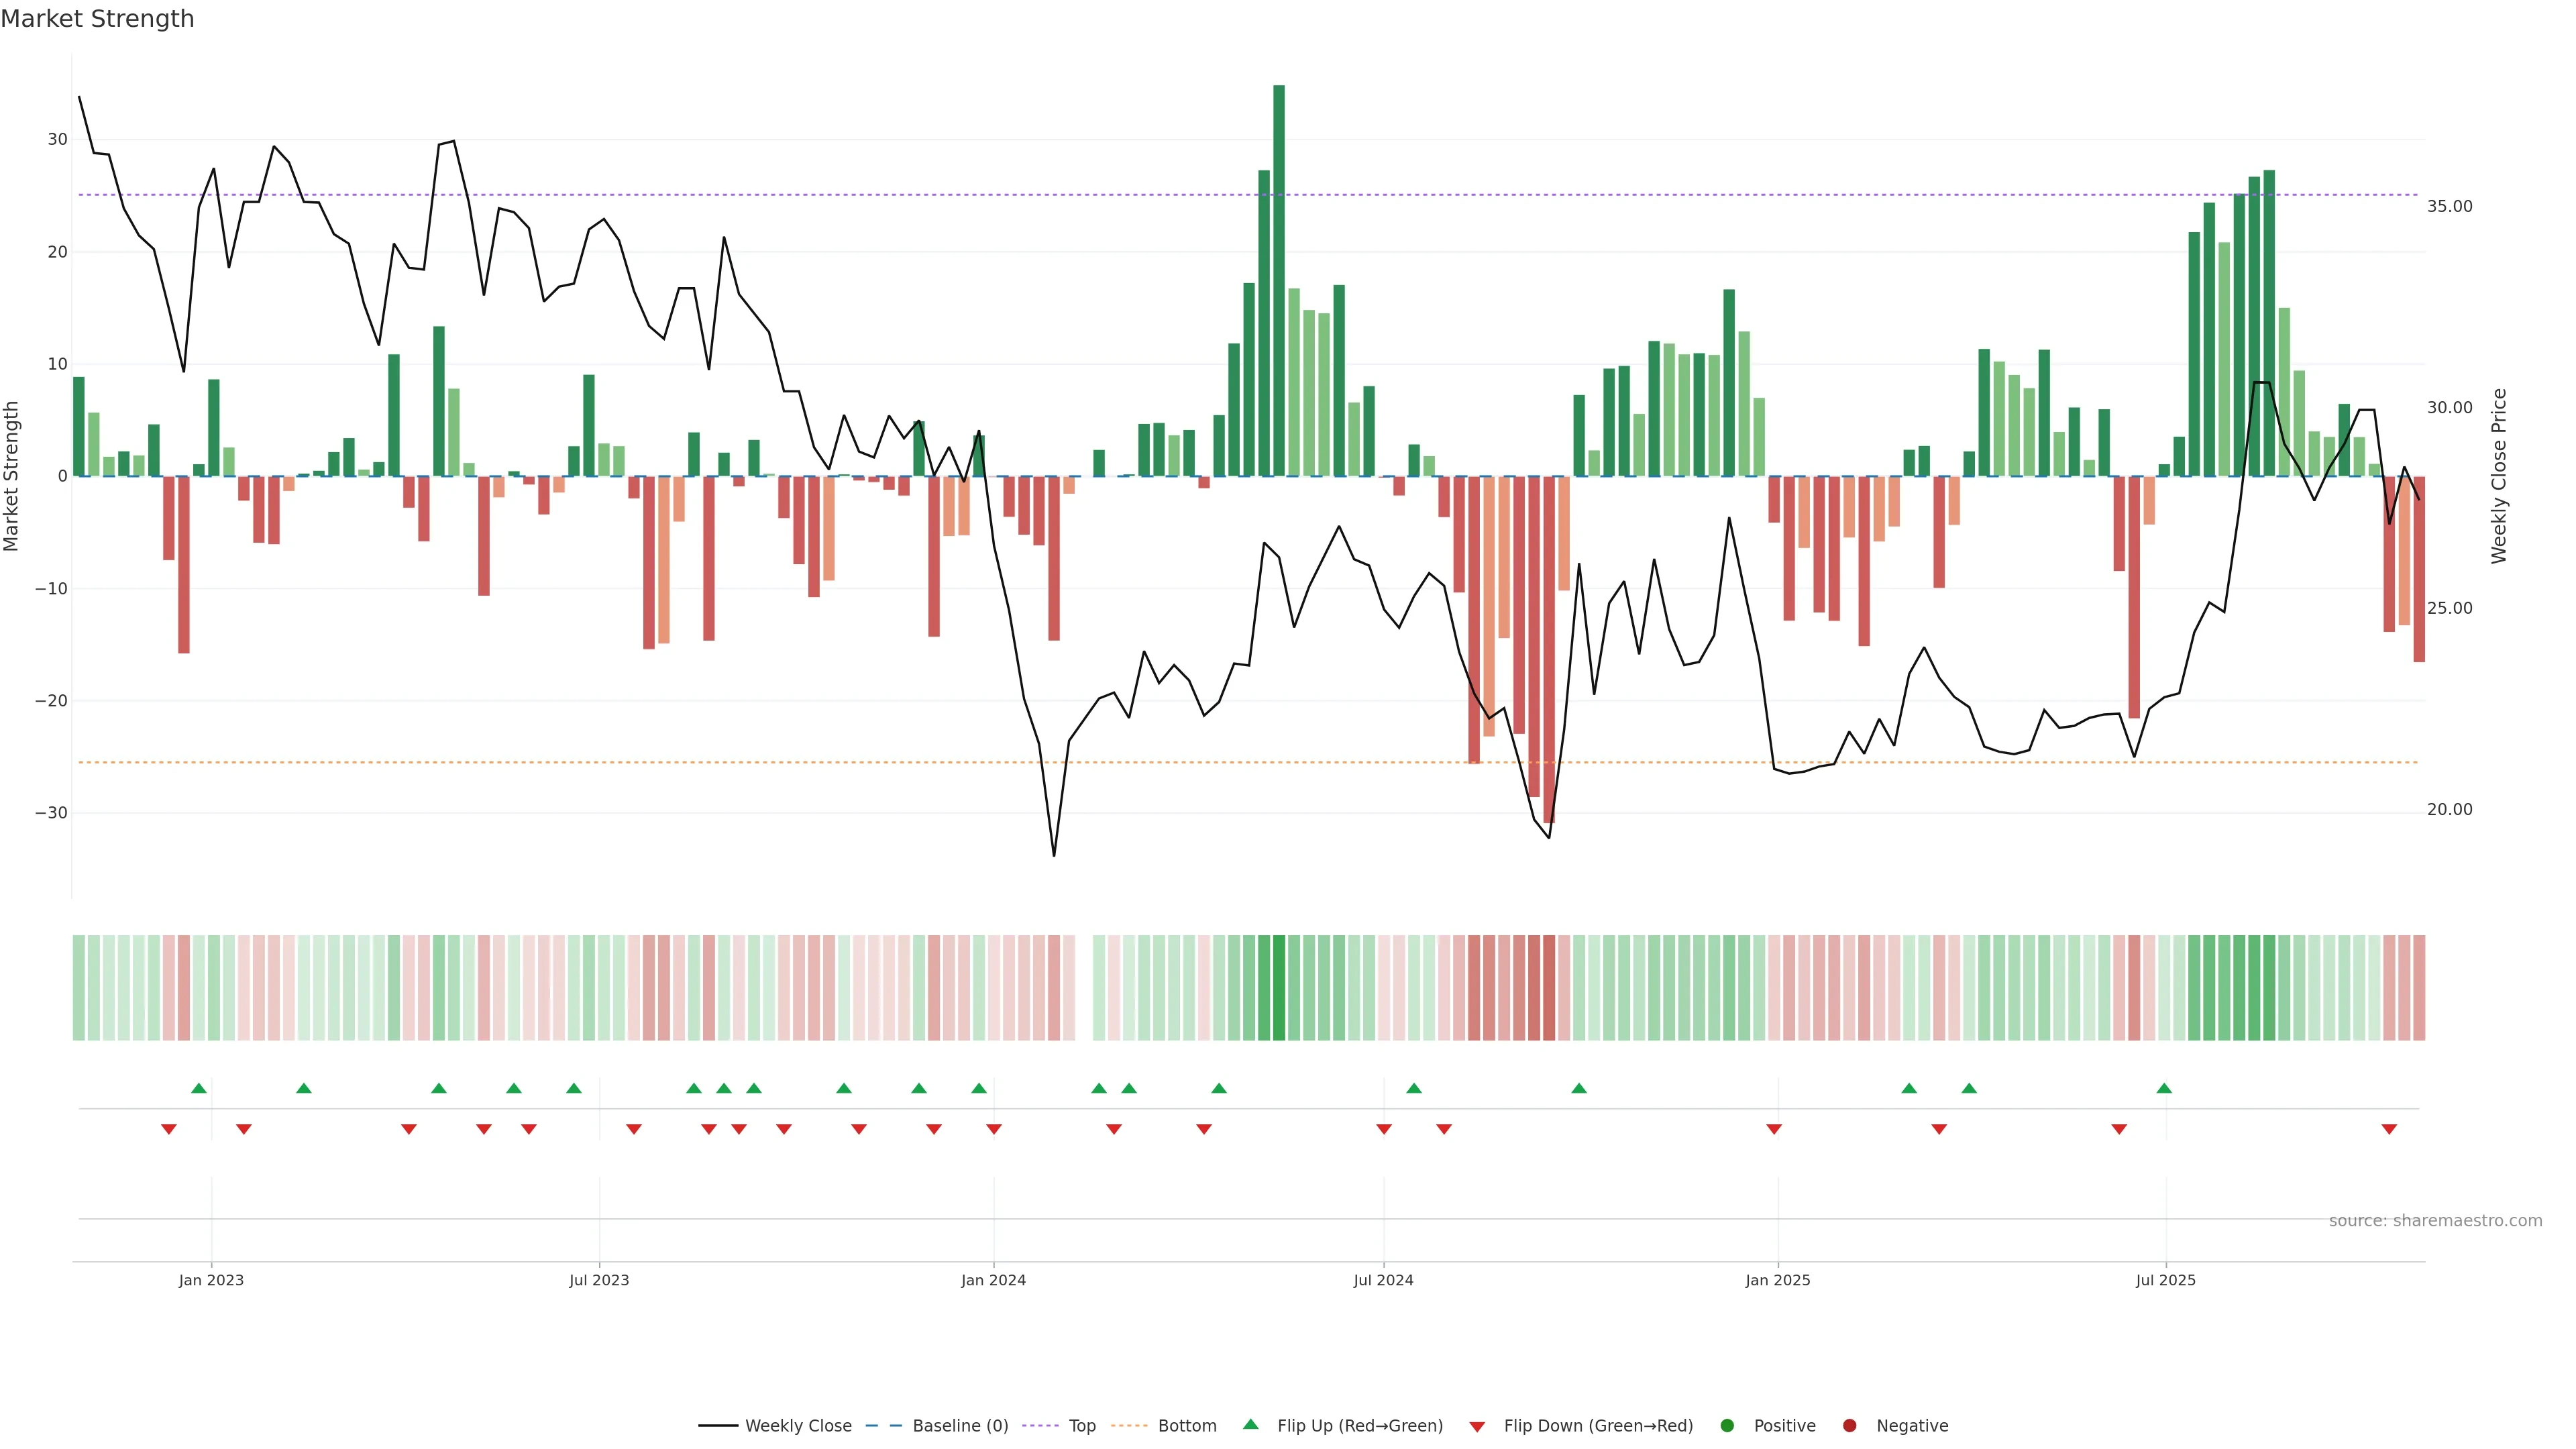The height and width of the screenshot is (1449, 2576).
Task: Click the Jan 2024 x-axis label
Action: tap(993, 1280)
